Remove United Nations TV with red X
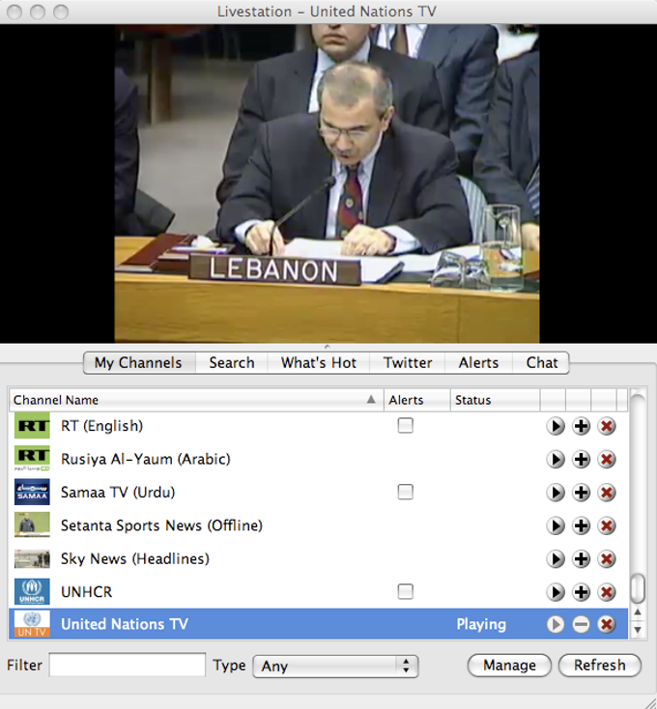 pos(607,624)
